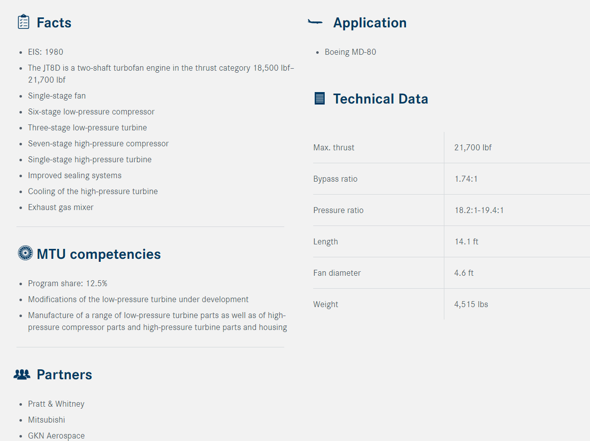Screen dimensions: 590x441
Task: Click the 'Pratt & Whitney' partner
Action: (x=56, y=404)
